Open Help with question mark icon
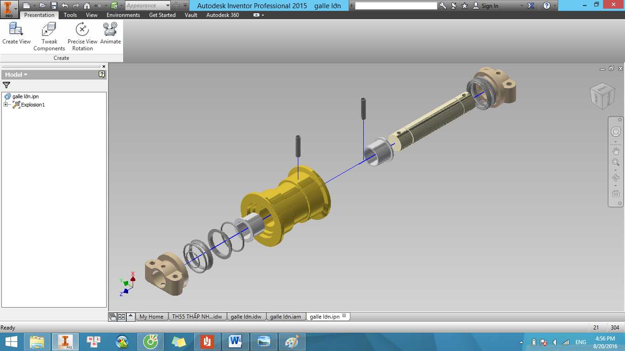Viewport: 625px width, 351px height. tap(546, 5)
